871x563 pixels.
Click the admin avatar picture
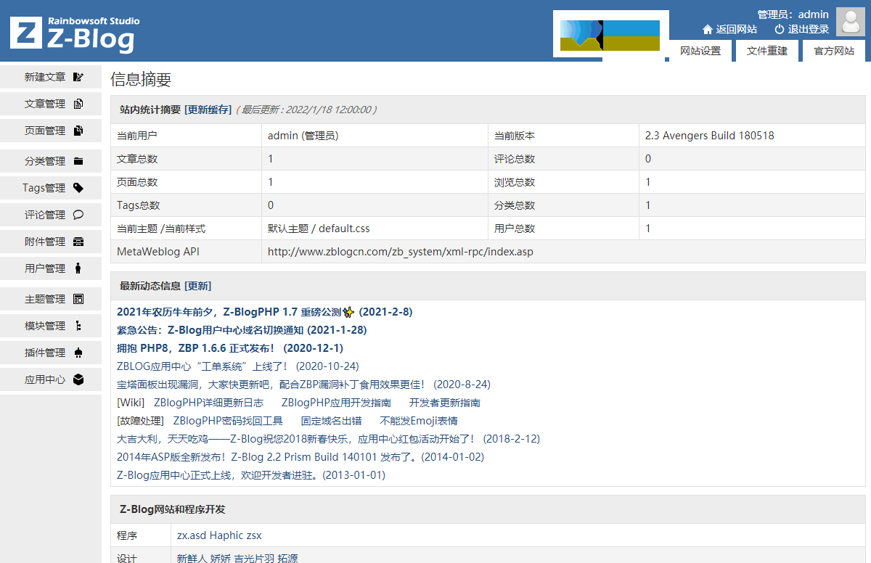pyautogui.click(x=851, y=22)
